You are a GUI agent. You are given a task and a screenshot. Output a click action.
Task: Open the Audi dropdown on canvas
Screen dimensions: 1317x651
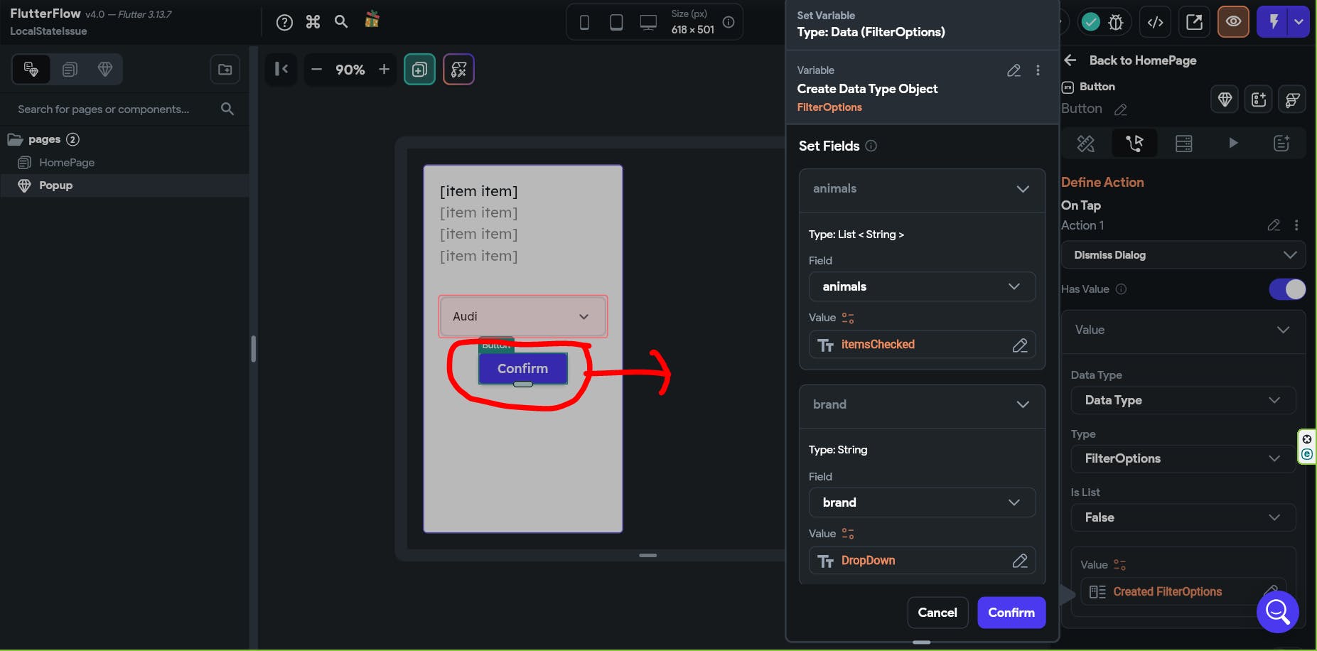click(x=523, y=317)
